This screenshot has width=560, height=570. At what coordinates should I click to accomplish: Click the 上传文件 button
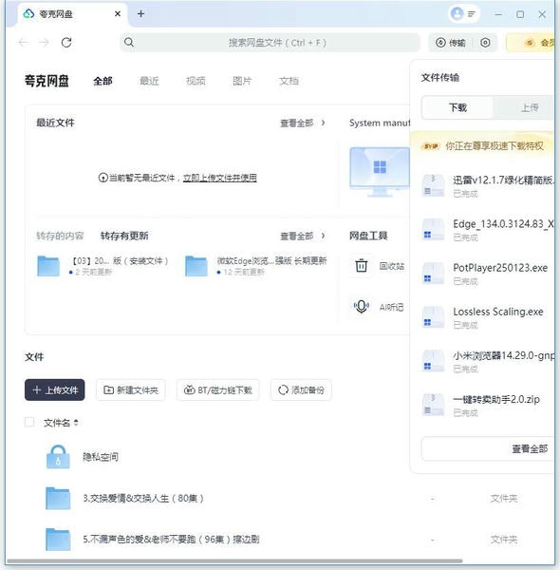(x=55, y=390)
